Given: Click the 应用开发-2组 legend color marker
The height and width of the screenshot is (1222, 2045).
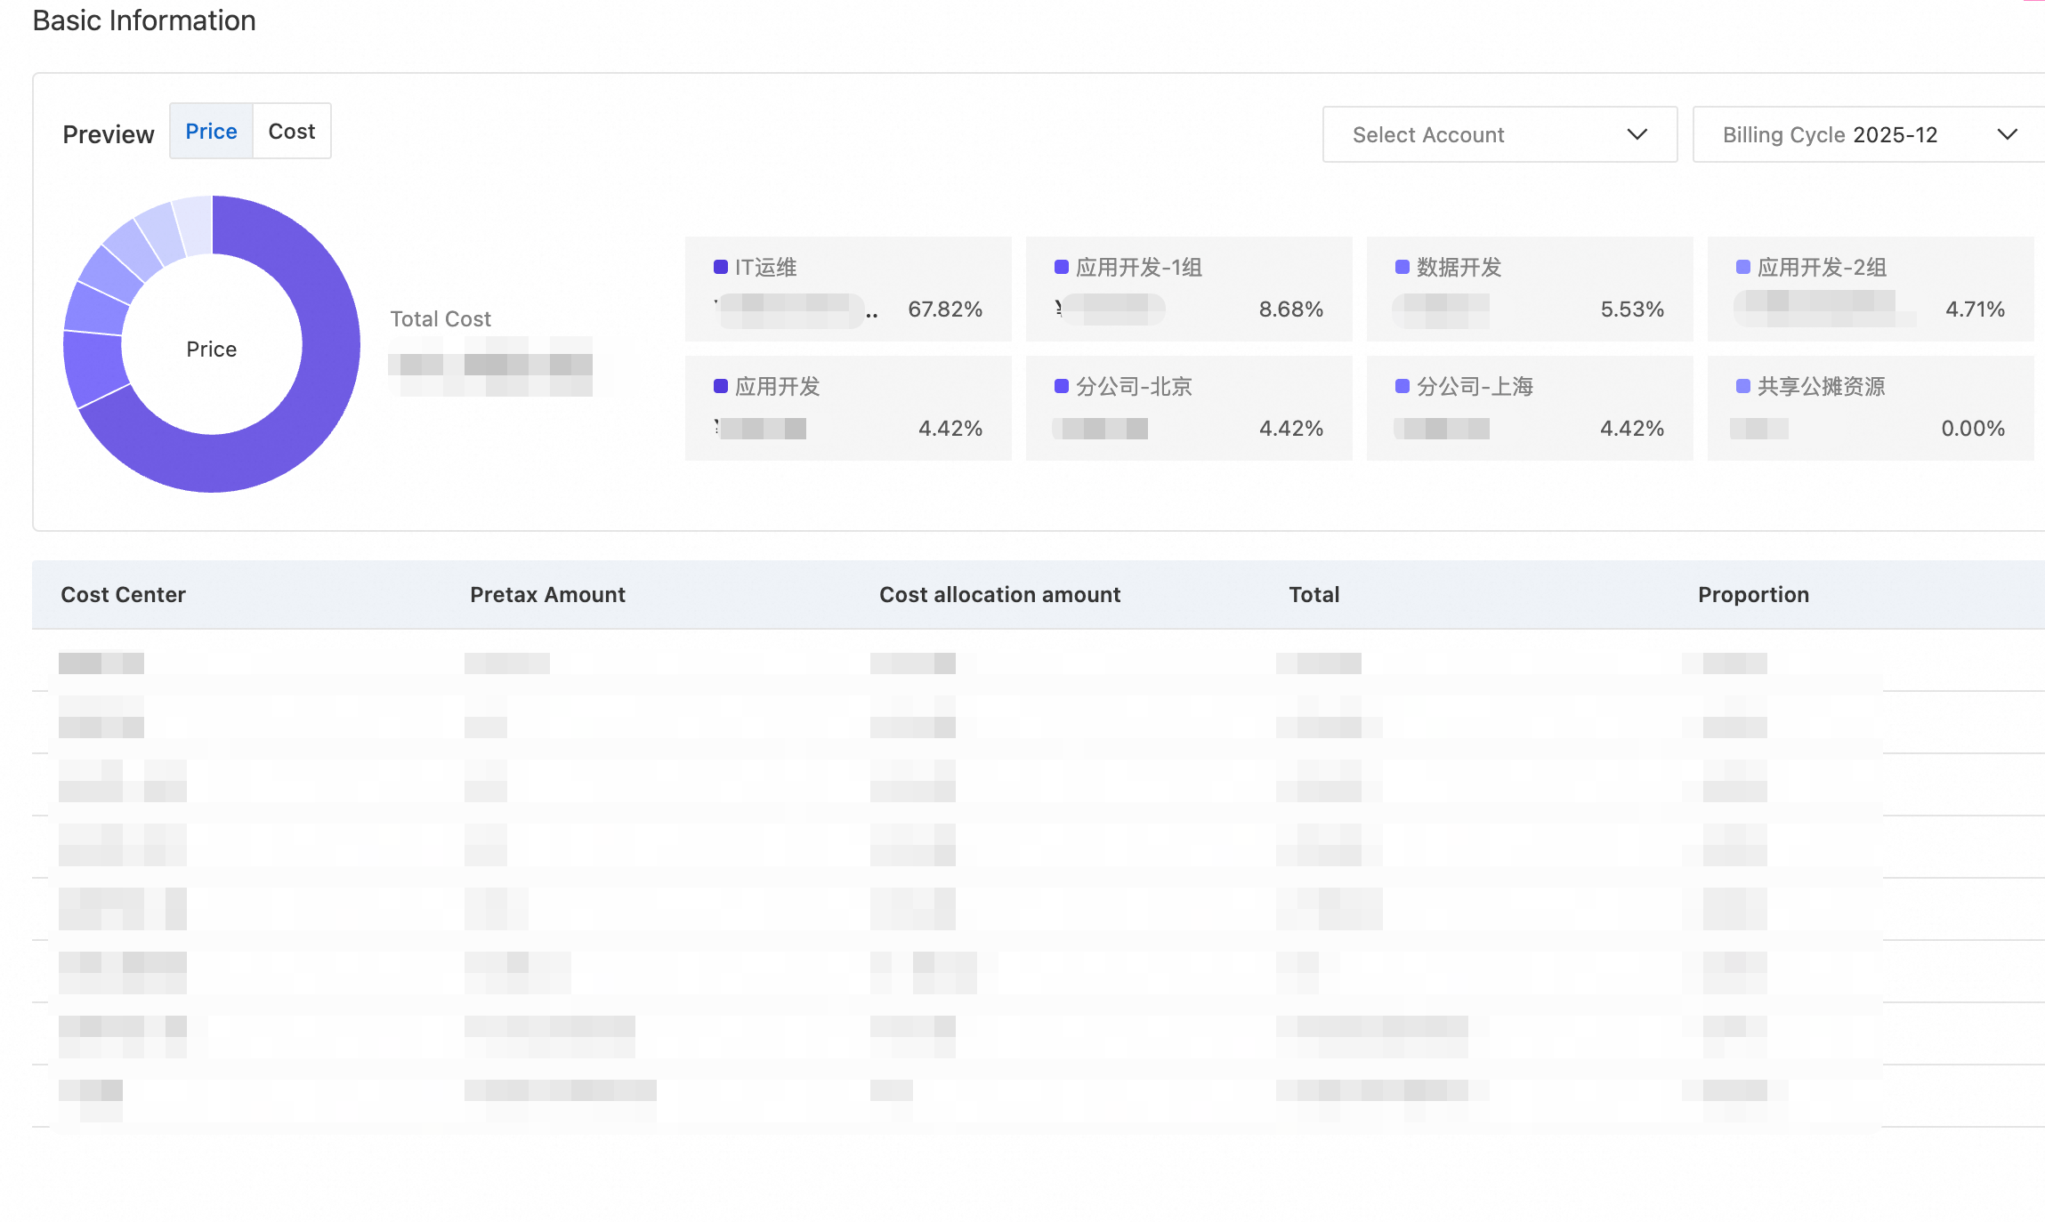Looking at the screenshot, I should pyautogui.click(x=1742, y=267).
